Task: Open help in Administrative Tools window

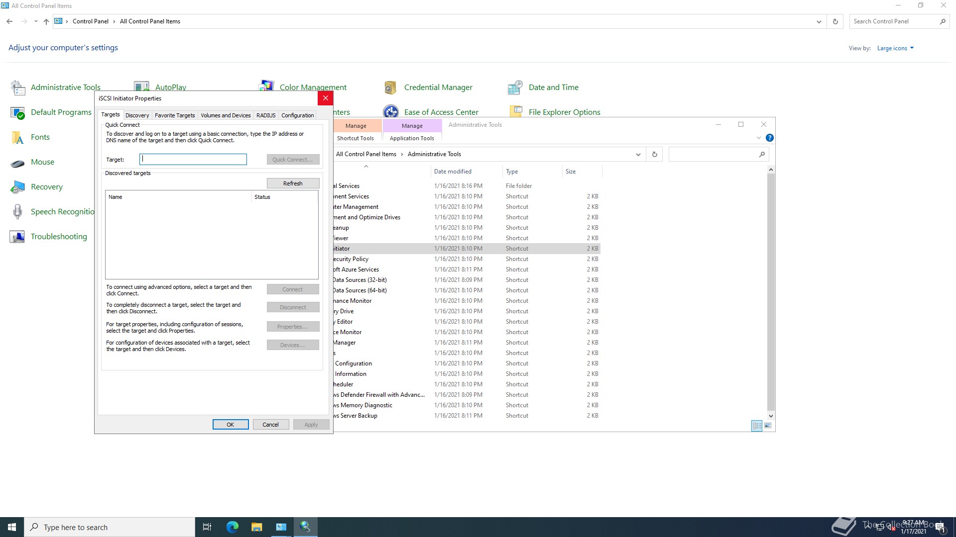Action: click(x=770, y=138)
